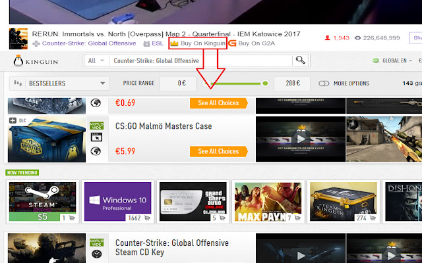Click cart icon on Steam $5 card

click(x=72, y=218)
